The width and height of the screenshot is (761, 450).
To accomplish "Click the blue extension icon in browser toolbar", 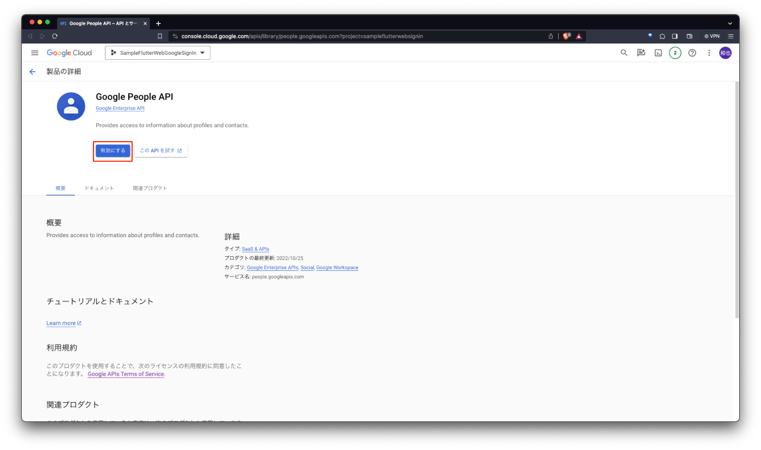I will [650, 36].
